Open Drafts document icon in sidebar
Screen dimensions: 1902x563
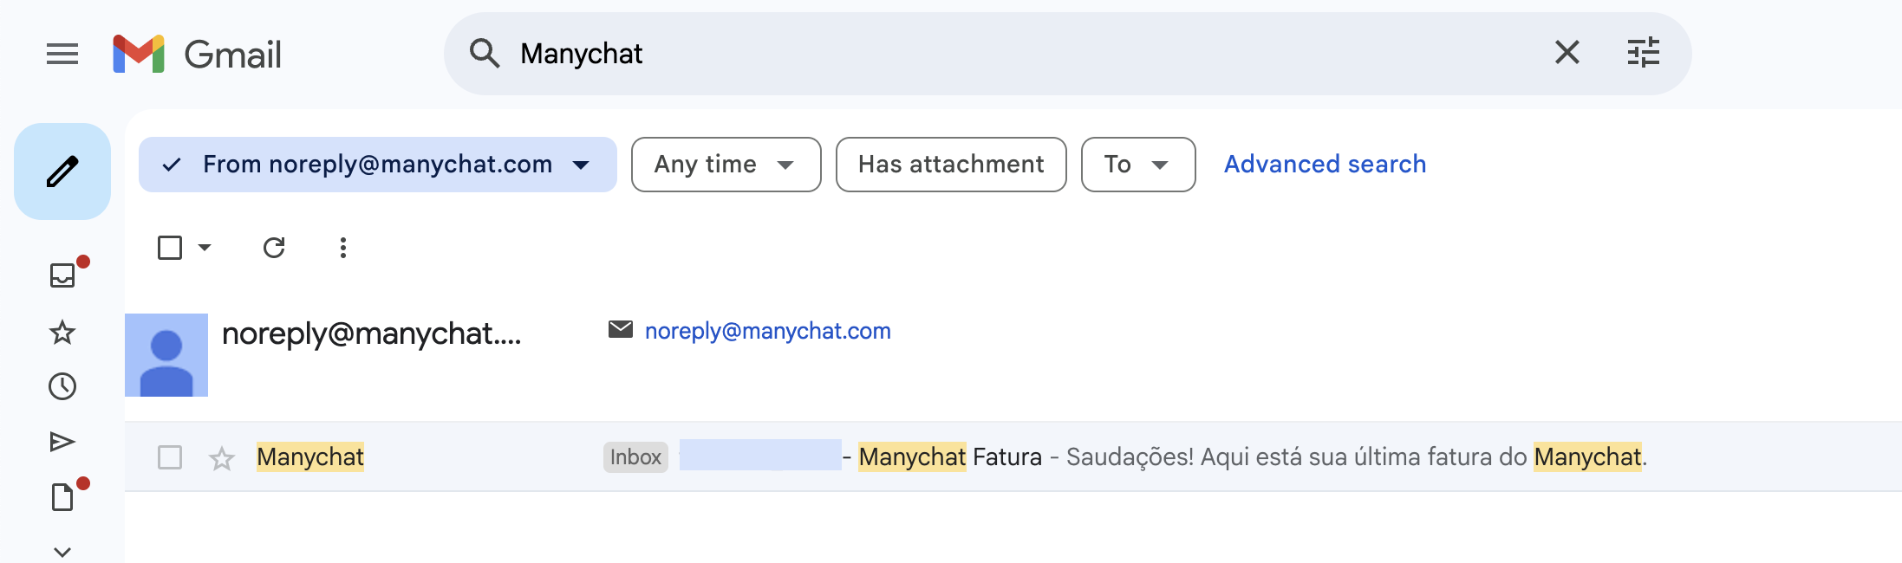[x=62, y=497]
